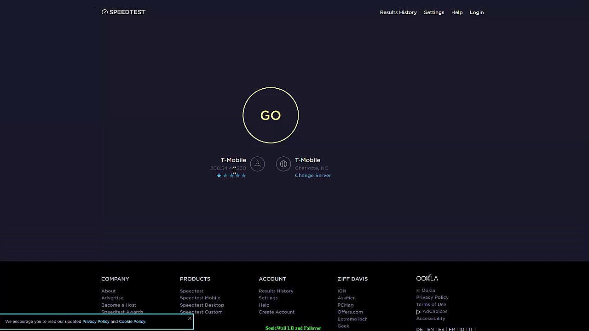The width and height of the screenshot is (589, 331).
Task: Open the Geek footer link
Action: click(x=343, y=326)
